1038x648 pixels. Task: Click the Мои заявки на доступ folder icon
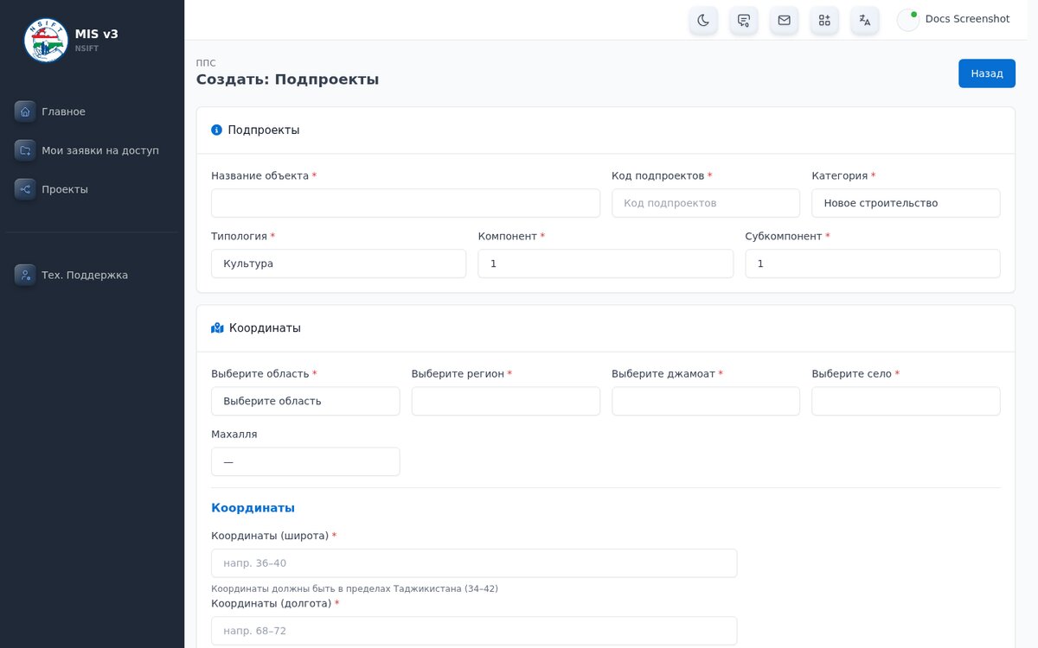coord(25,150)
